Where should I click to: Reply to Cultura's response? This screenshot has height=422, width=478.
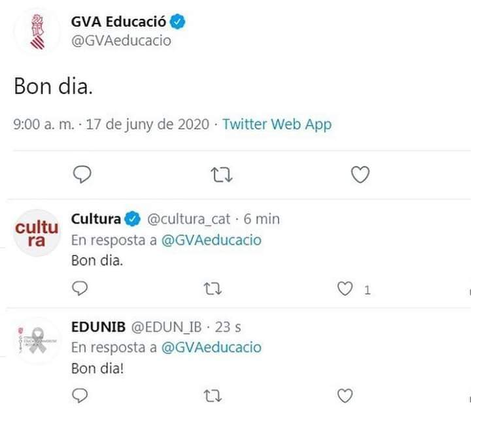pos(80,288)
